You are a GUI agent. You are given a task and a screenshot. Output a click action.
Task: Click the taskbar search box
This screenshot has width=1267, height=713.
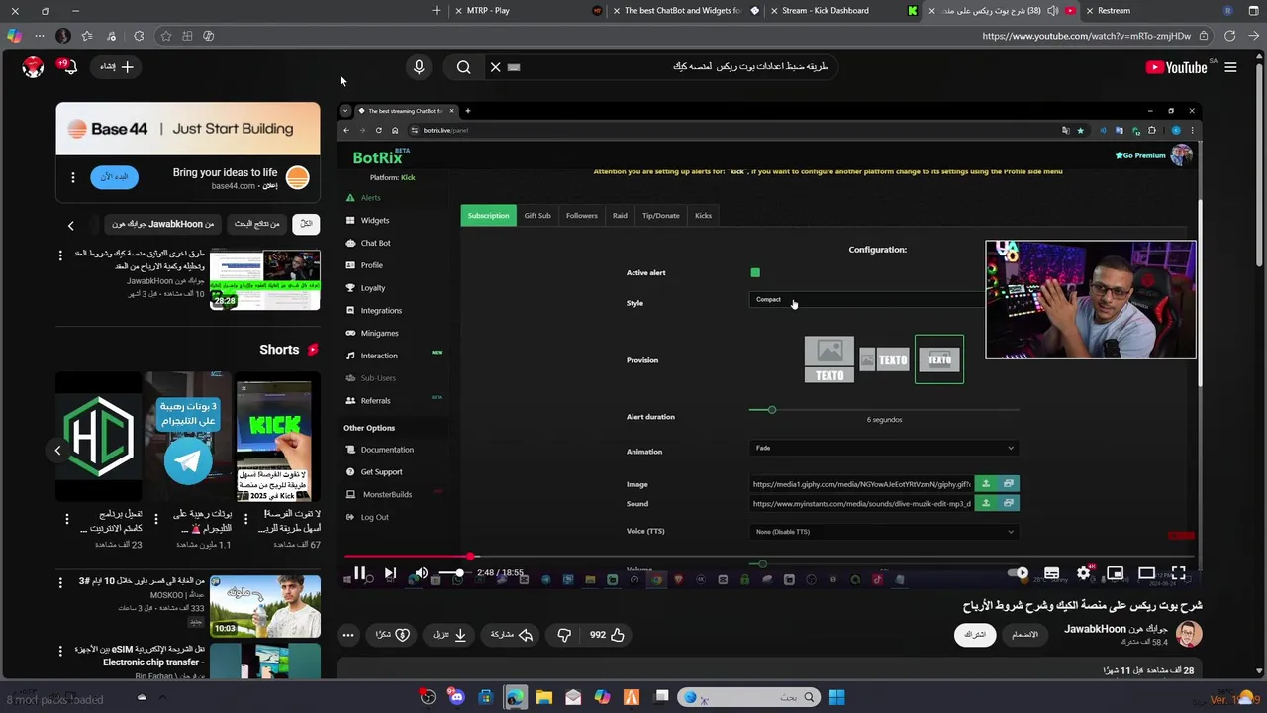[748, 697]
